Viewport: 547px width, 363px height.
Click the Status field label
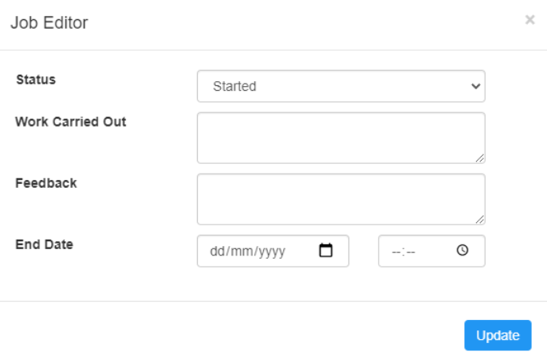pos(36,80)
